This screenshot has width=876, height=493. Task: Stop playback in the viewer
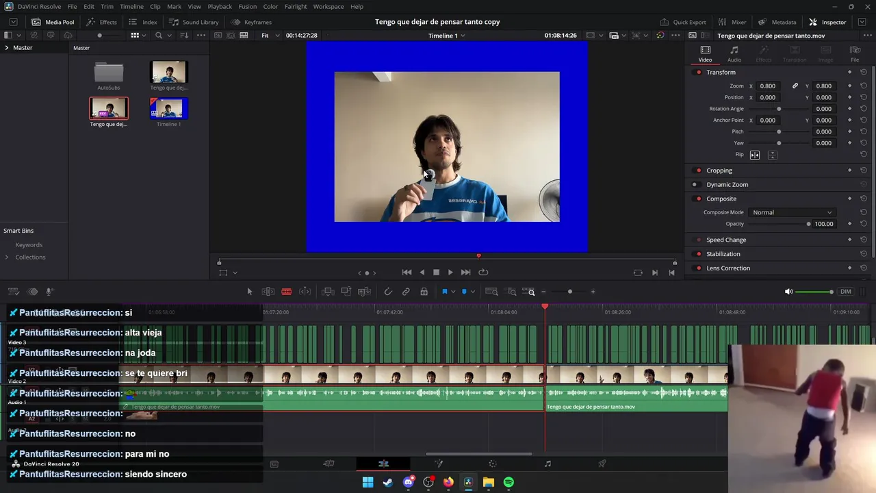pyautogui.click(x=436, y=273)
